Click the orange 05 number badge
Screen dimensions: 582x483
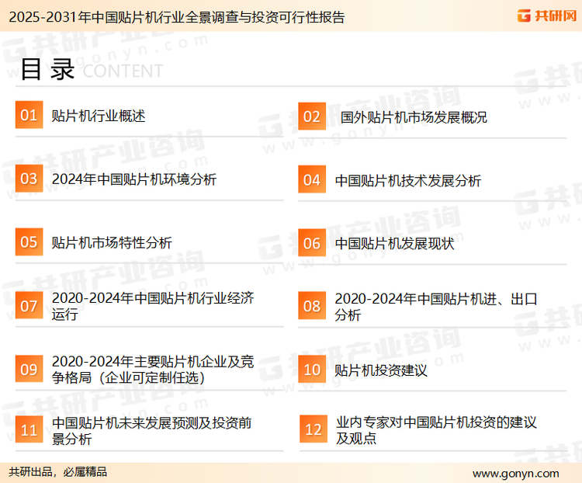point(29,241)
